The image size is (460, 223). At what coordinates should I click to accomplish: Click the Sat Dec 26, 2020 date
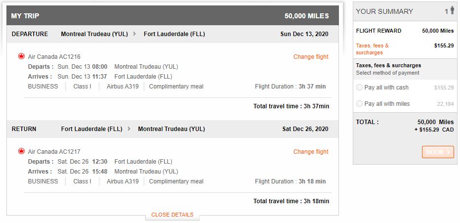[x=305, y=129]
